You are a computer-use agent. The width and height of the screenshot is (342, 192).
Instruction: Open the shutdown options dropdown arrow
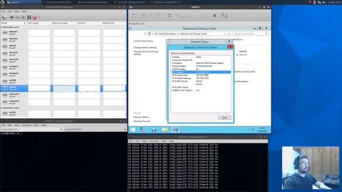tap(39, 18)
